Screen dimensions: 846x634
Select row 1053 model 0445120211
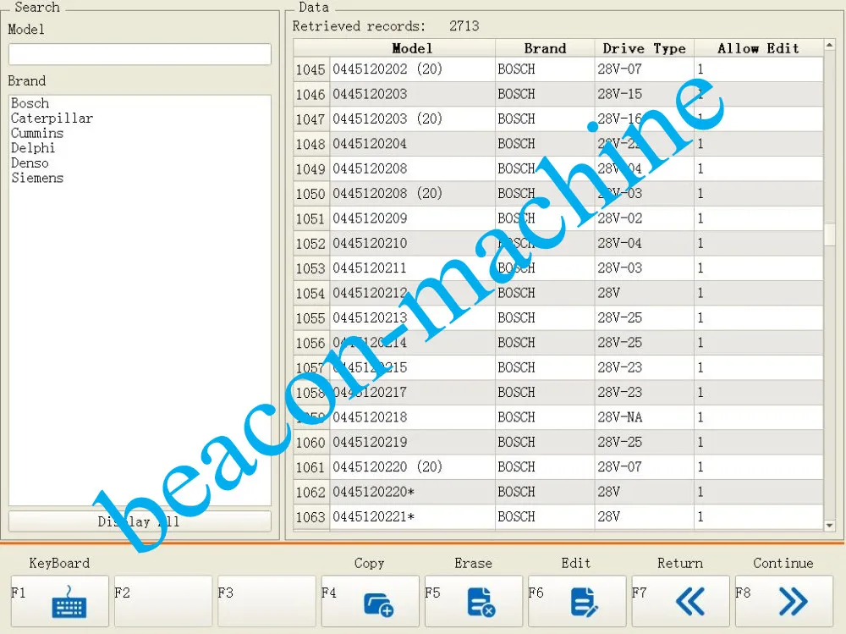[x=558, y=267]
